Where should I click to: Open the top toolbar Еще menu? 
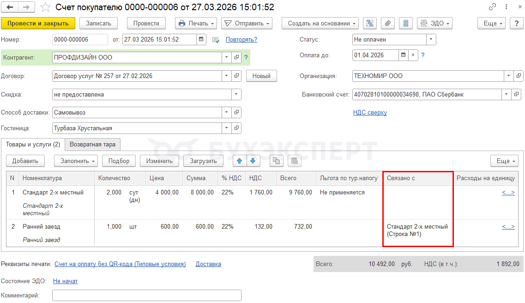pos(491,23)
